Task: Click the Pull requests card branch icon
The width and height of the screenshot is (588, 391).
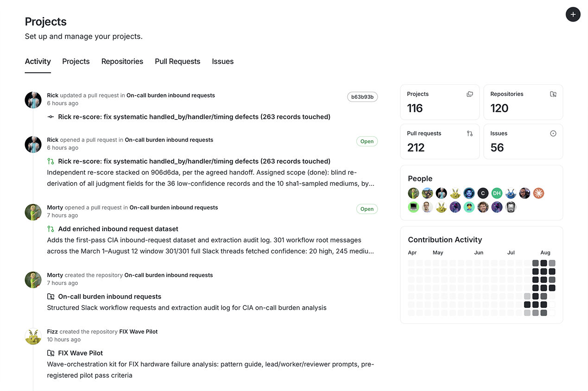Action: click(470, 133)
